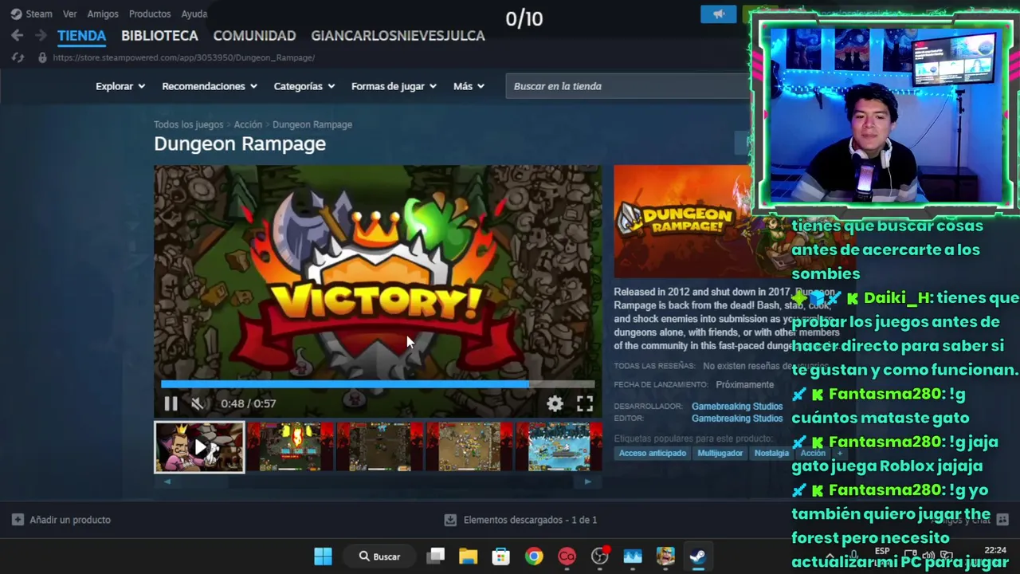
Task: Expand the Categorías dropdown
Action: tap(304, 86)
